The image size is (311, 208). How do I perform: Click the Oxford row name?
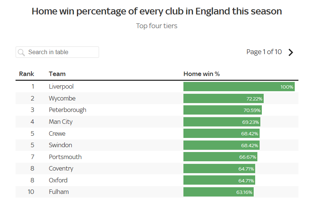click(x=58, y=180)
